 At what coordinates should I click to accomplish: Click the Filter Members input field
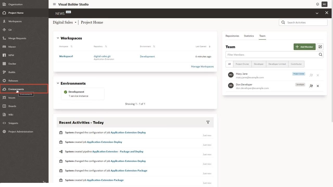coord(272,55)
